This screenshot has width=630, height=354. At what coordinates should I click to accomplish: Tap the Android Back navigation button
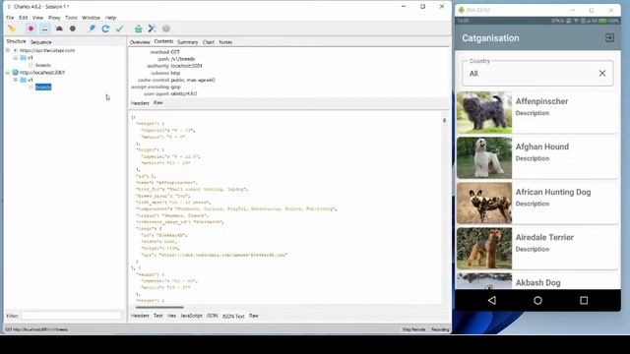[x=492, y=300]
